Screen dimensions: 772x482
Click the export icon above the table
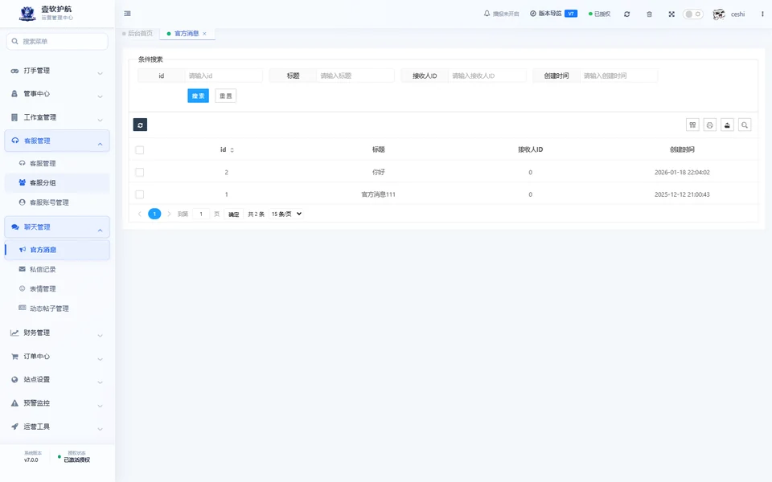727,125
